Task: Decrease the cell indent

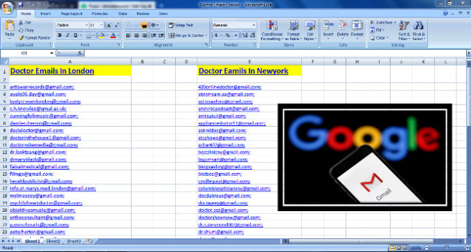Action: pos(153,35)
